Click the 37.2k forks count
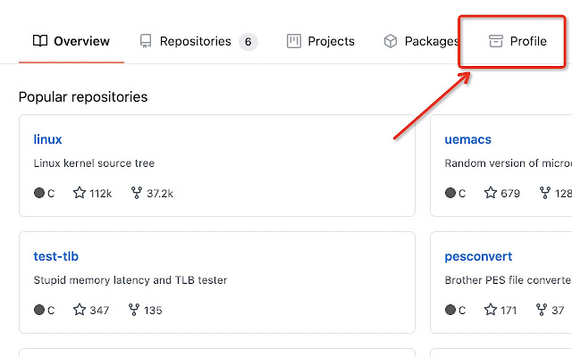 tap(160, 194)
